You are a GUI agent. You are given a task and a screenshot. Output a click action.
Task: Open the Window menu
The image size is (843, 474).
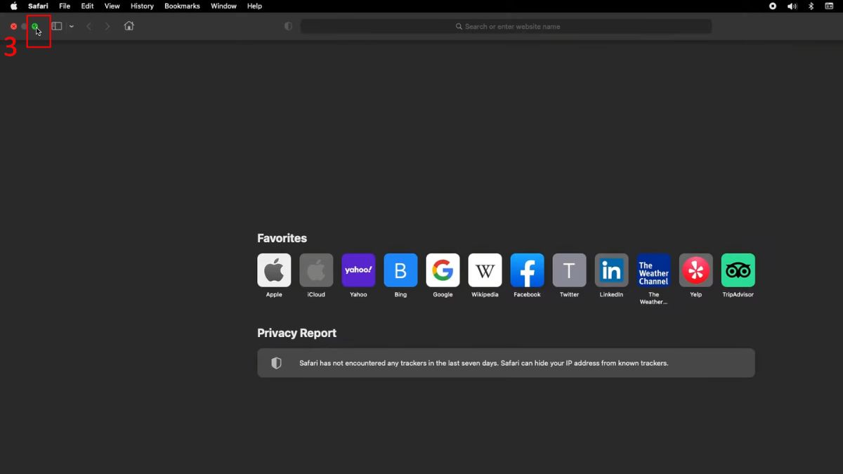[x=223, y=6]
